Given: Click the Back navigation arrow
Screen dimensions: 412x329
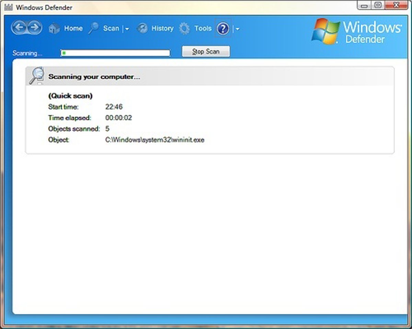Looking at the screenshot, I should [x=20, y=28].
